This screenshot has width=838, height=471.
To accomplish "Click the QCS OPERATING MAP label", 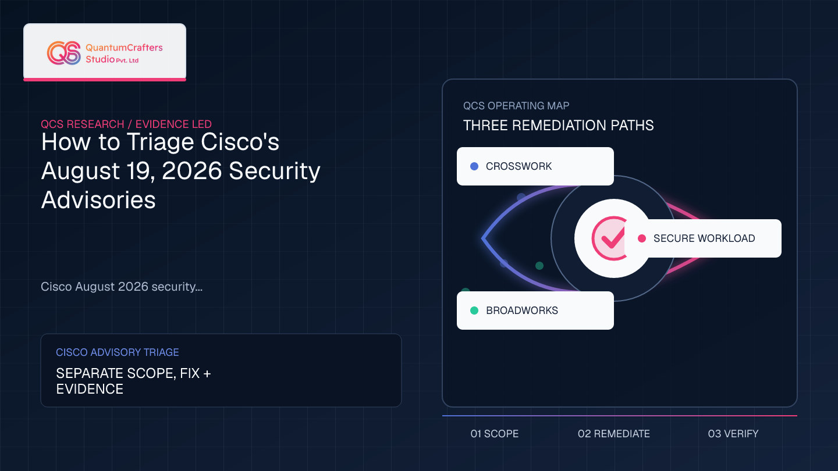I will (516, 106).
